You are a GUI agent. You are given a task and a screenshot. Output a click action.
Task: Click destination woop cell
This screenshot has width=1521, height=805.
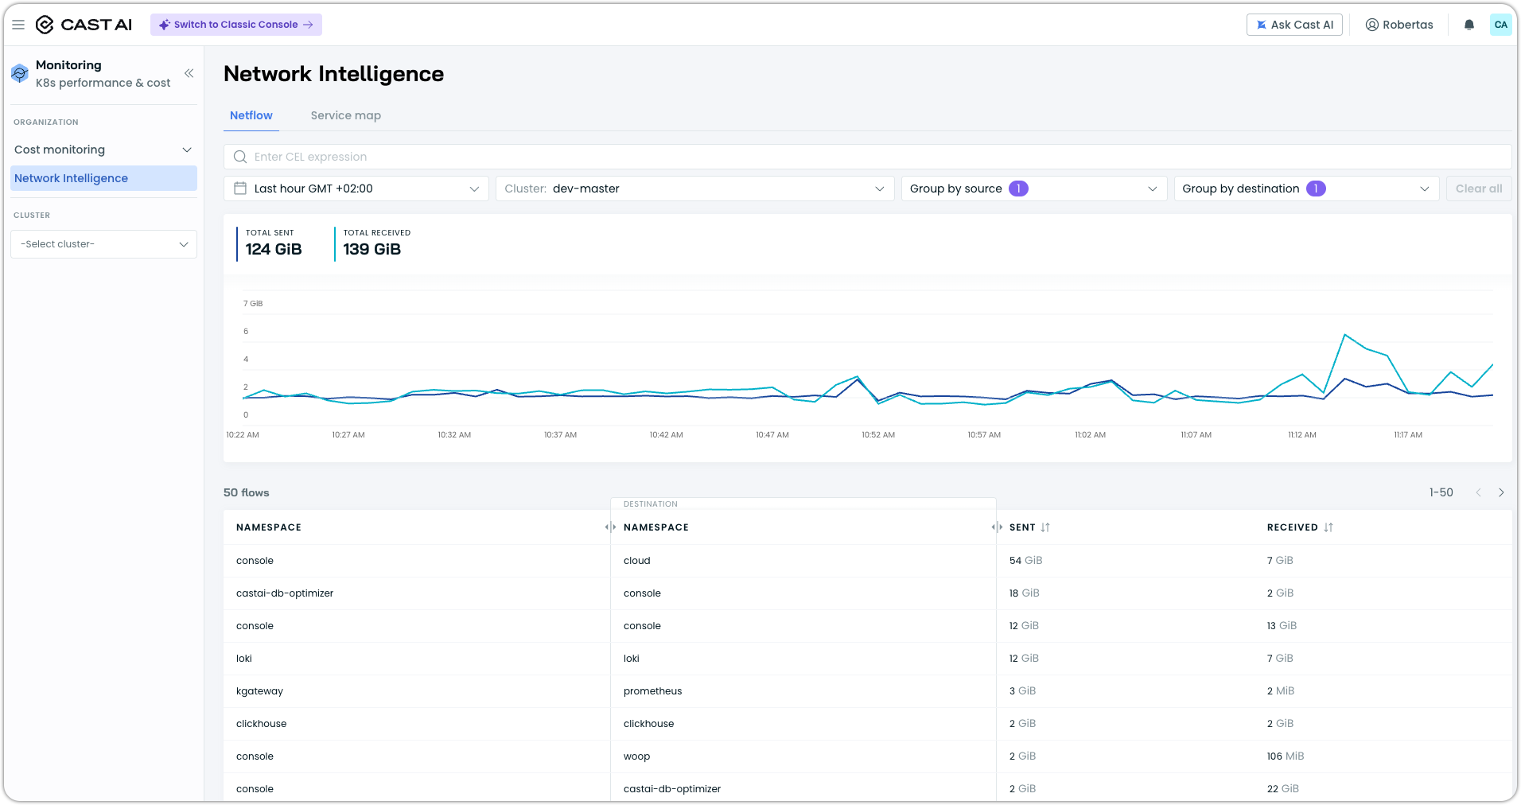pyautogui.click(x=637, y=756)
